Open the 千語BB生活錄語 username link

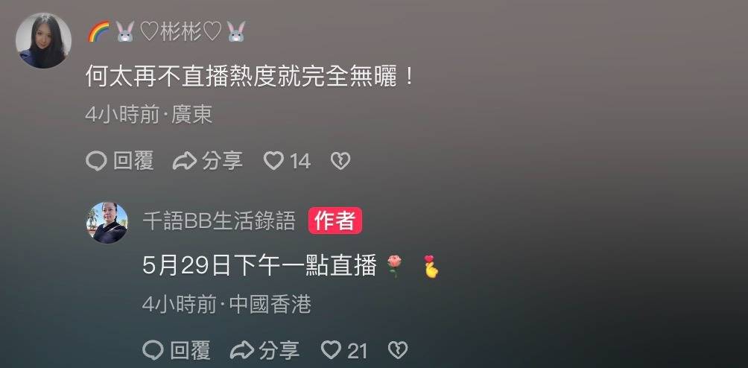pos(219,221)
